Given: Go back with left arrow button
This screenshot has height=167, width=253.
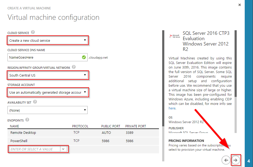Looking at the screenshot, I should point(226,160).
